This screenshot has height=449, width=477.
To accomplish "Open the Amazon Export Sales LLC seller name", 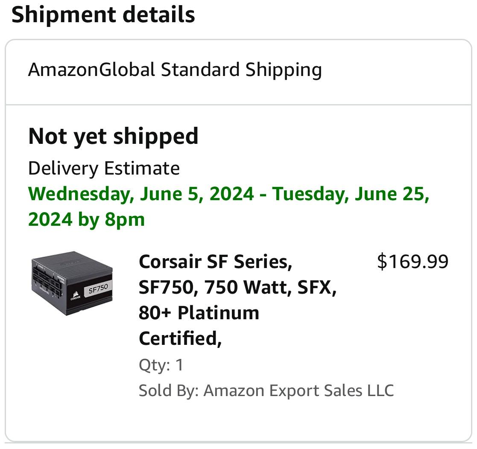I will pyautogui.click(x=298, y=391).
